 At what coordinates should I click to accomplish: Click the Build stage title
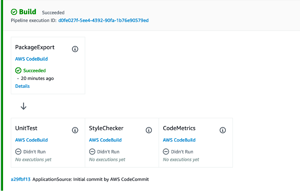[27, 12]
